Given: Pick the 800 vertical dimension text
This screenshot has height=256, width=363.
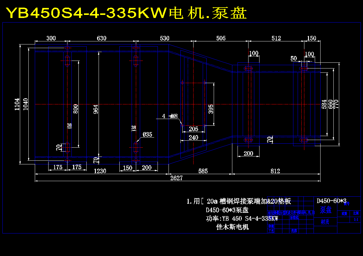Looking at the screenshot, I should pos(76,109).
